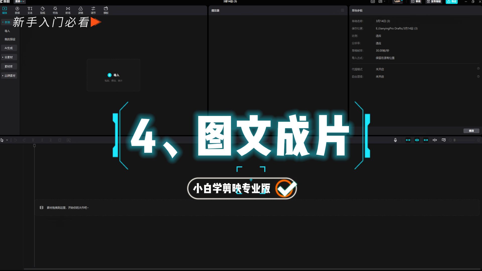Switch to the 转场 (Transitions) tab
The width and height of the screenshot is (482, 271).
point(68,10)
